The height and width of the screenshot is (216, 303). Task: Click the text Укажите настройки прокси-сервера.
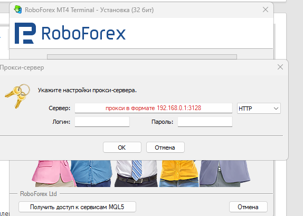click(87, 90)
